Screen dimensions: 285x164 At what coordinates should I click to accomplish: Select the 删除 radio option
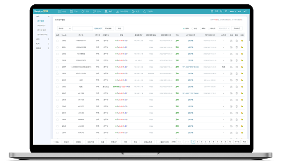point(184,28)
